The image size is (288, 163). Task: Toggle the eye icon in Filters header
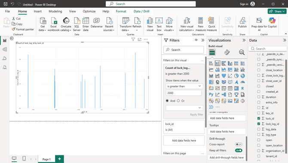click(196, 40)
